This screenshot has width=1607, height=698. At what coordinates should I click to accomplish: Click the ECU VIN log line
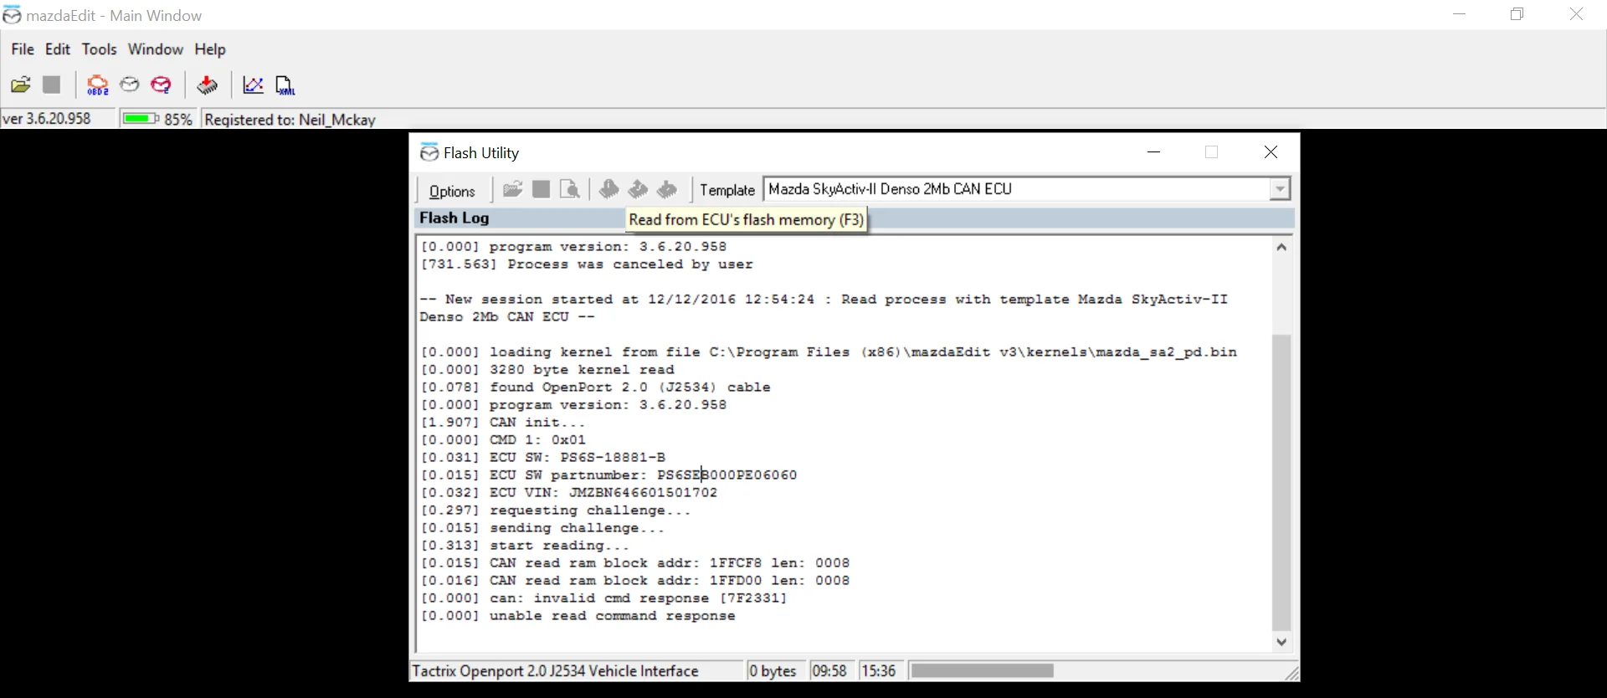(569, 493)
